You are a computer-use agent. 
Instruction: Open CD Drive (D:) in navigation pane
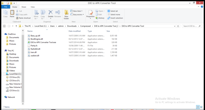click(15, 77)
